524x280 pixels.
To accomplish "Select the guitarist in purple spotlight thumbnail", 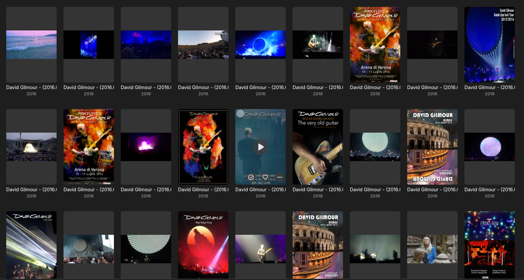I will (261, 245).
